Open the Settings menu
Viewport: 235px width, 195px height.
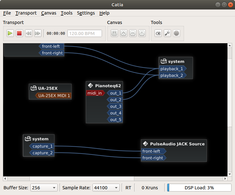click(x=86, y=13)
